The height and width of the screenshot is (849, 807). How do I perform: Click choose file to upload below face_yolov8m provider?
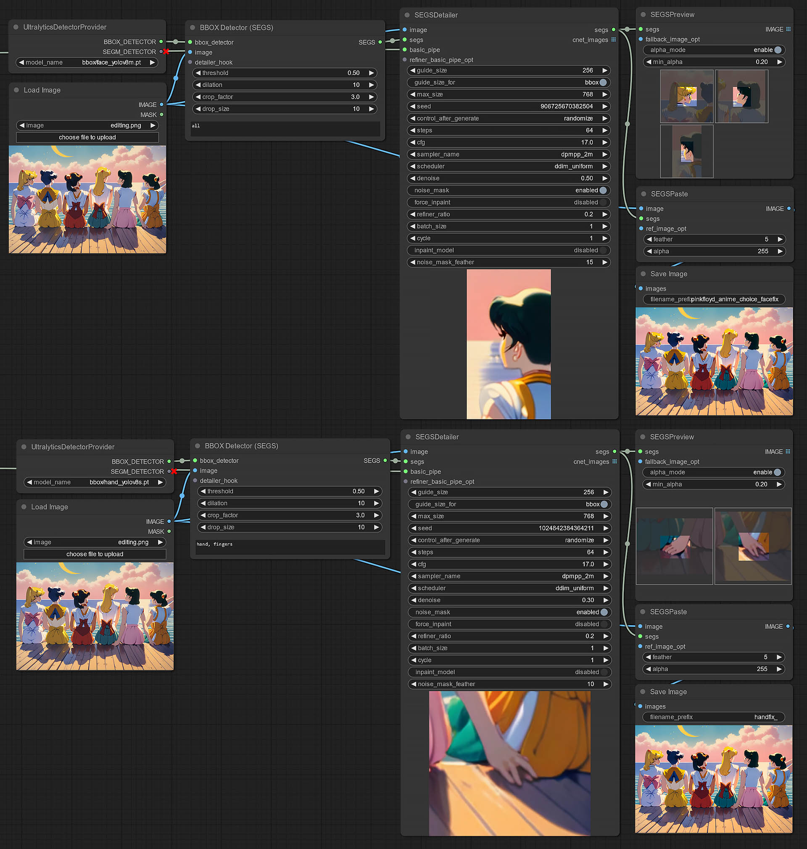pyautogui.click(x=87, y=137)
